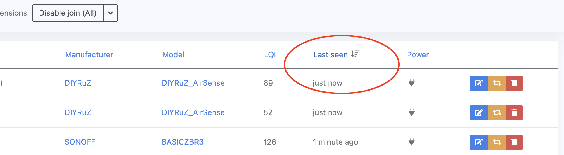Sort table by Manufacturer column
This screenshot has width=564, height=155.
[x=89, y=55]
